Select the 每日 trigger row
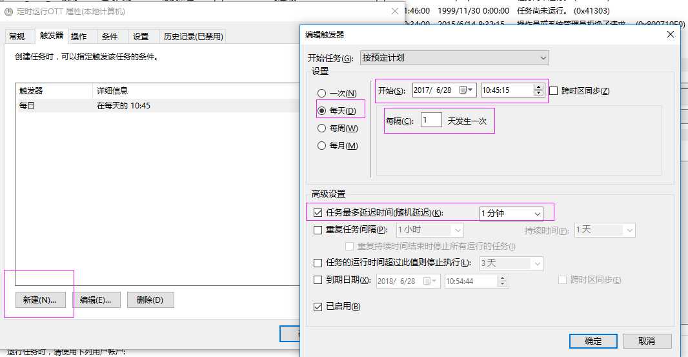 (x=157, y=106)
